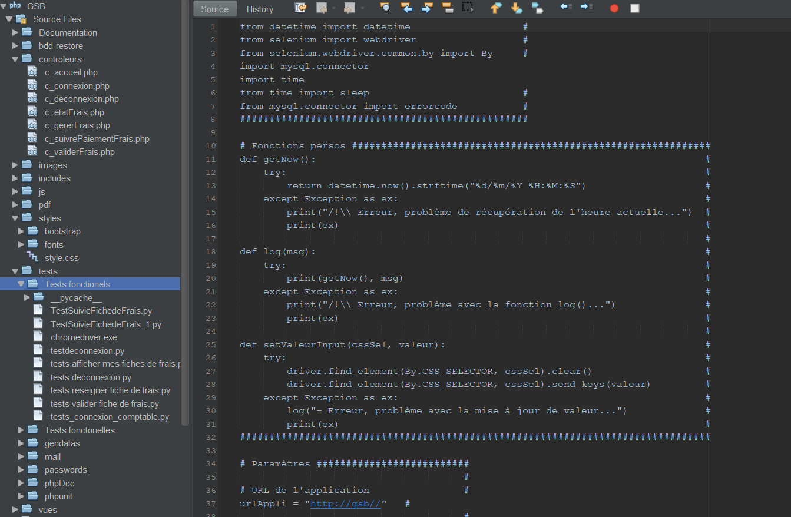791x517 pixels.
Task: Click the phpunit folder icon
Action: [x=33, y=496]
